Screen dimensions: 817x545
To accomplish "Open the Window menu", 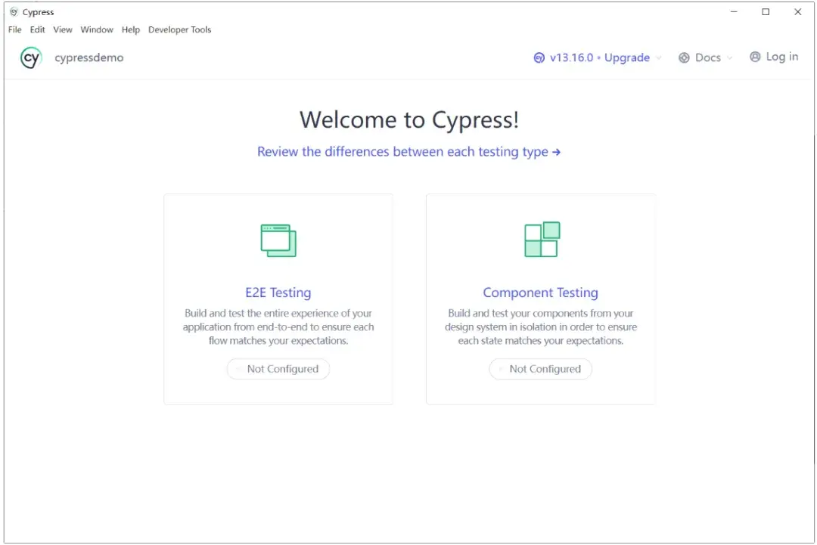I will point(97,29).
